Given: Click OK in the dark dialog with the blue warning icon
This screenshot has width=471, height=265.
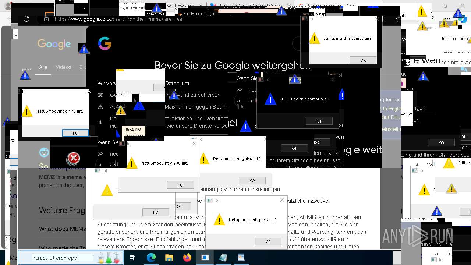Looking at the screenshot, I should coord(319,121).
